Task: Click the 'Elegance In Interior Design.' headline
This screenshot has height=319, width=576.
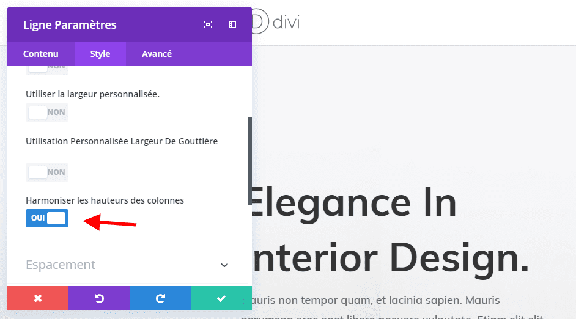Action: [389, 230]
